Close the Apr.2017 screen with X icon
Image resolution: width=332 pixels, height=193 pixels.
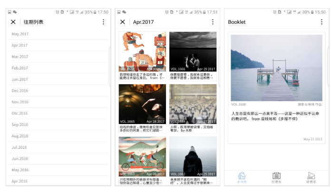click(122, 22)
